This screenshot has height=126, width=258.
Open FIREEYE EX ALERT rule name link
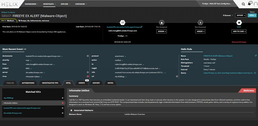218,56
